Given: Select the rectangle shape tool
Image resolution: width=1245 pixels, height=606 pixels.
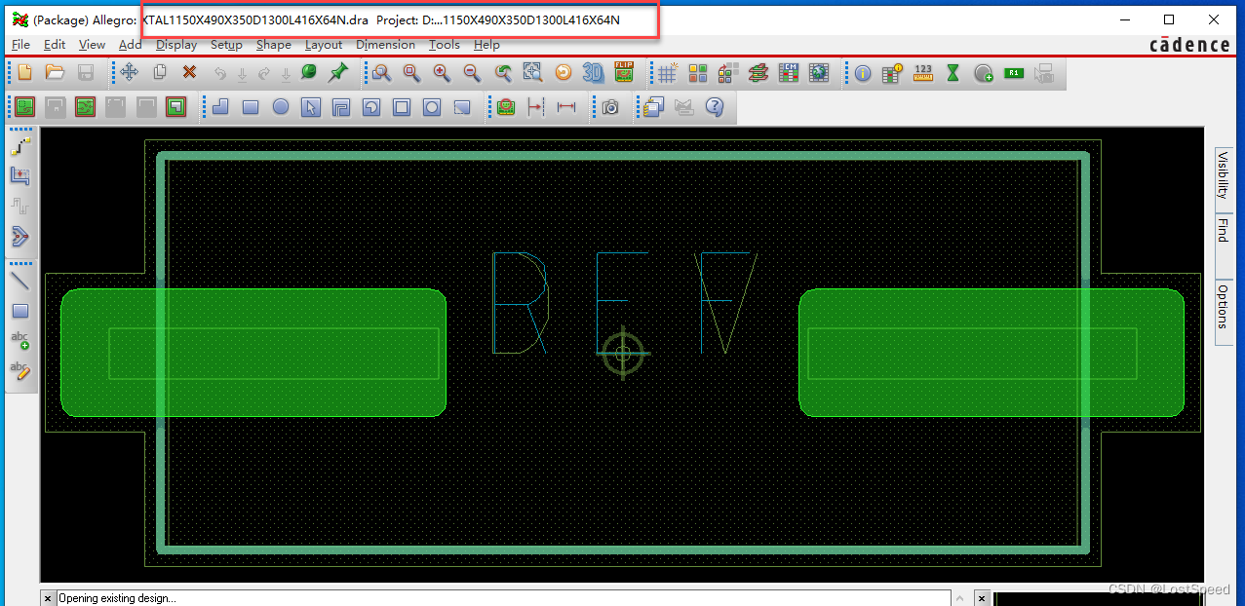Looking at the screenshot, I should click(x=250, y=107).
